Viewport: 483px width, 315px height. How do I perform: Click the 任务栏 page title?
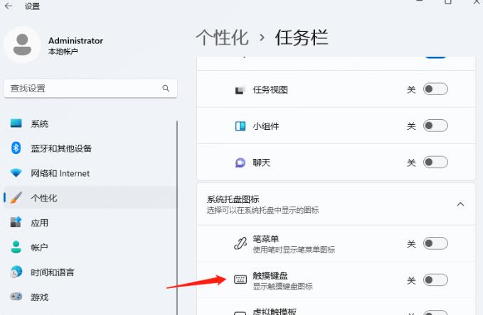coord(302,38)
